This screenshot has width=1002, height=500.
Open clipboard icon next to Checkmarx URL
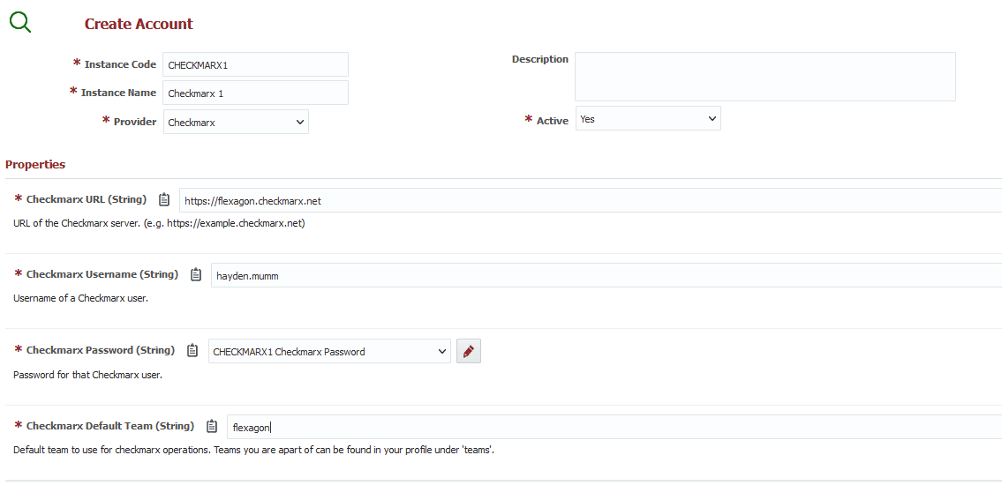click(x=164, y=199)
